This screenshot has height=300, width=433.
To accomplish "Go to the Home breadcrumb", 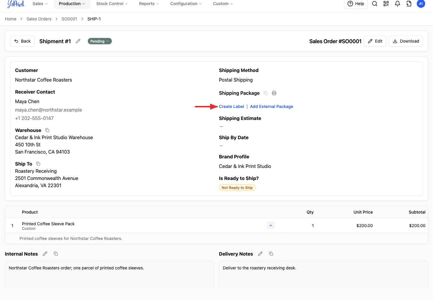I will tap(11, 19).
